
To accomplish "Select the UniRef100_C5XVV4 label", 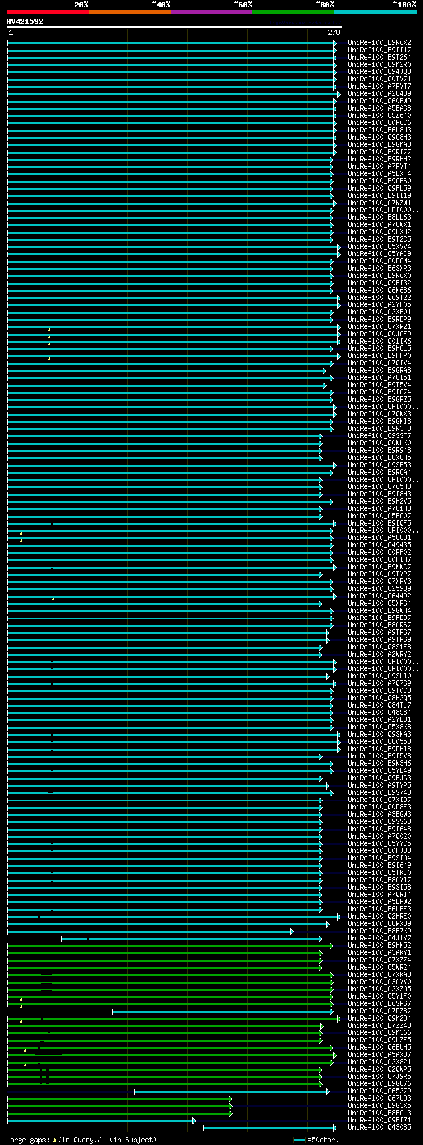I will pos(379,246).
